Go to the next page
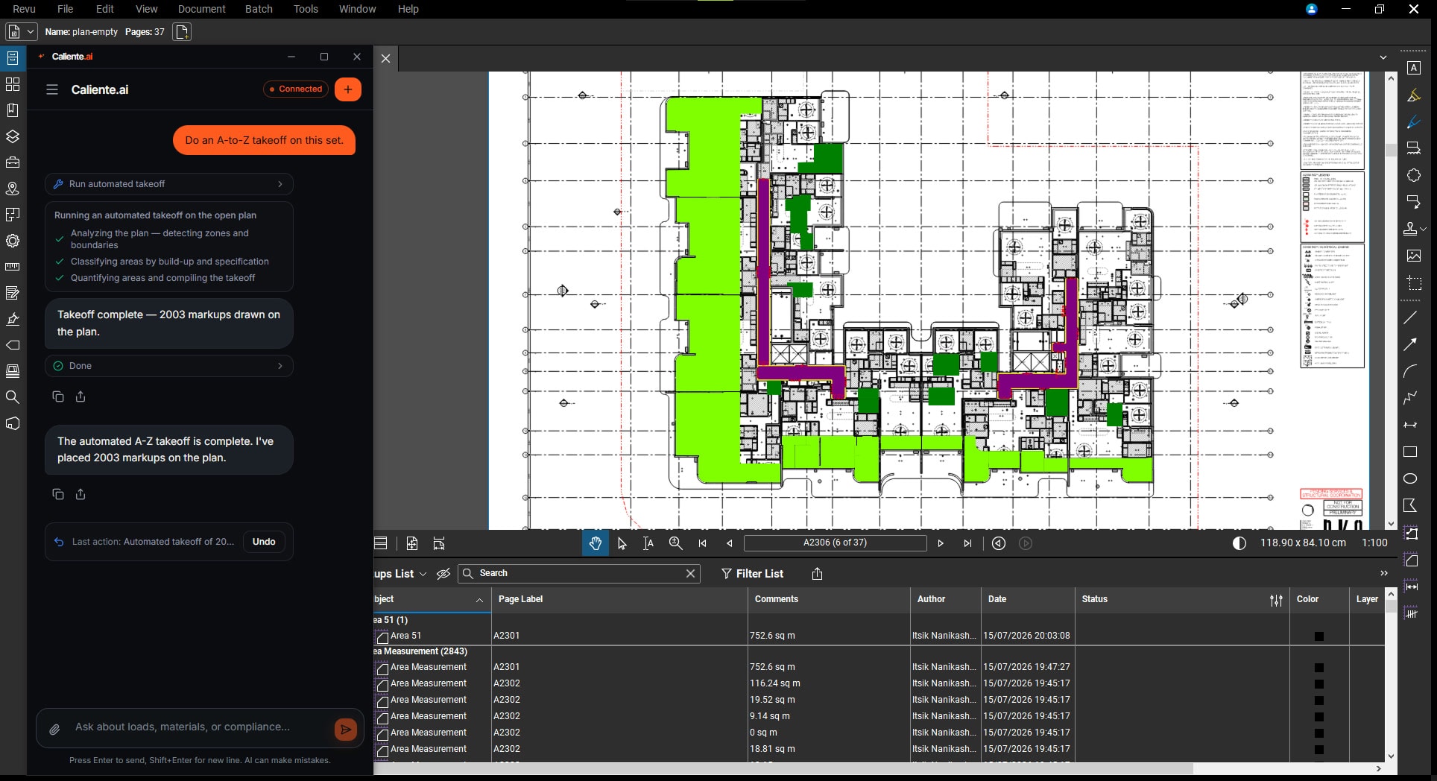Screen dimensions: 1437x781 [x=941, y=543]
